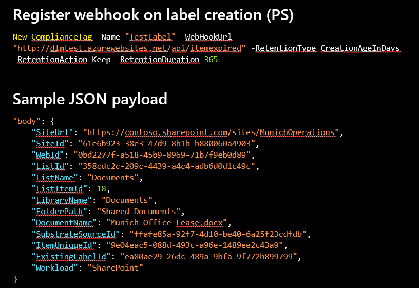
Task: Click the "ExistingLabelId" key
Action: pyautogui.click(x=71, y=257)
